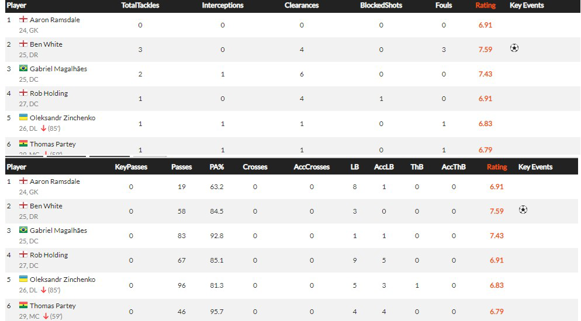Screen dimensions: 581x321
Task: Click Gabriel Magalhães' Brazil flag in top table
Action: [x=23, y=68]
